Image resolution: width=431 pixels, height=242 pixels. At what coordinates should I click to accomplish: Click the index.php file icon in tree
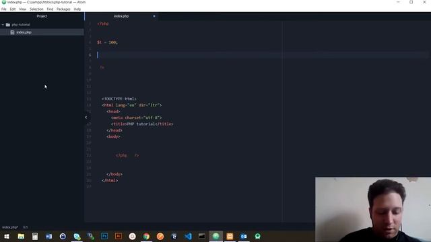pyautogui.click(x=12, y=32)
